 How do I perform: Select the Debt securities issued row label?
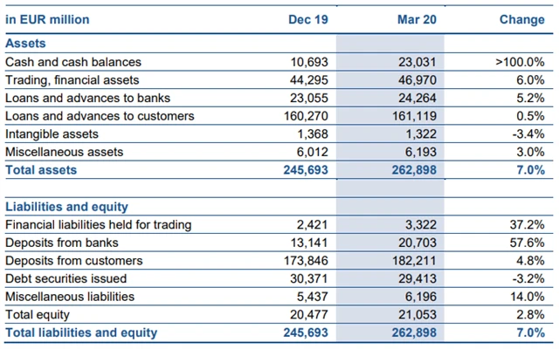click(66, 278)
